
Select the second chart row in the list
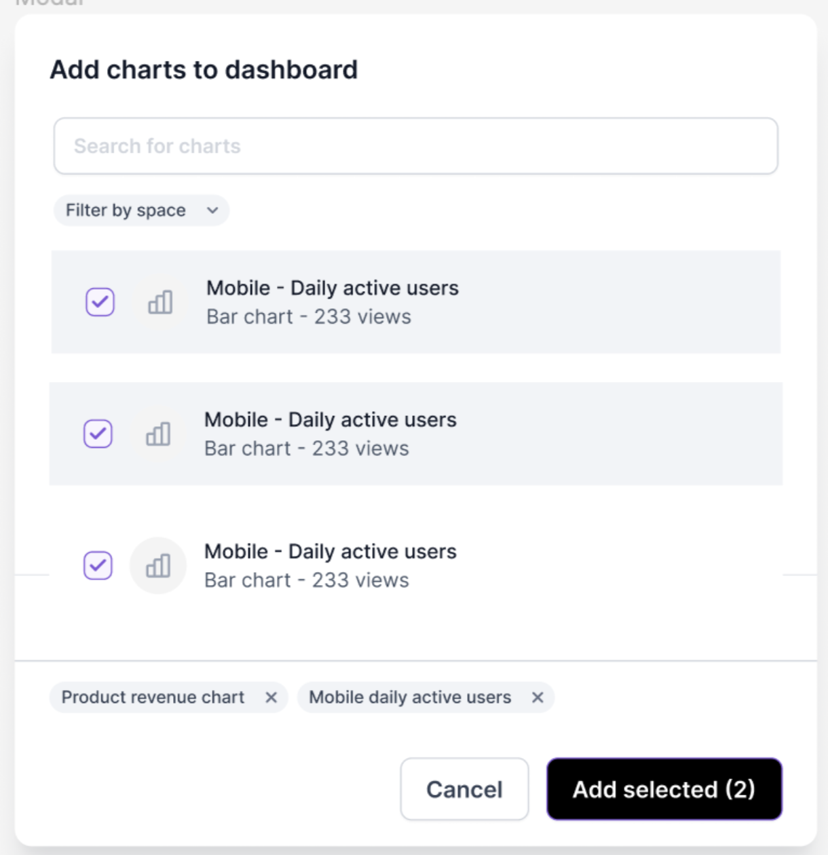(414, 434)
